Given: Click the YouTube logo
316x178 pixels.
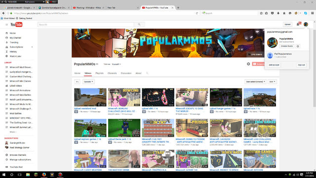Looking at the screenshot, I should [16, 24].
